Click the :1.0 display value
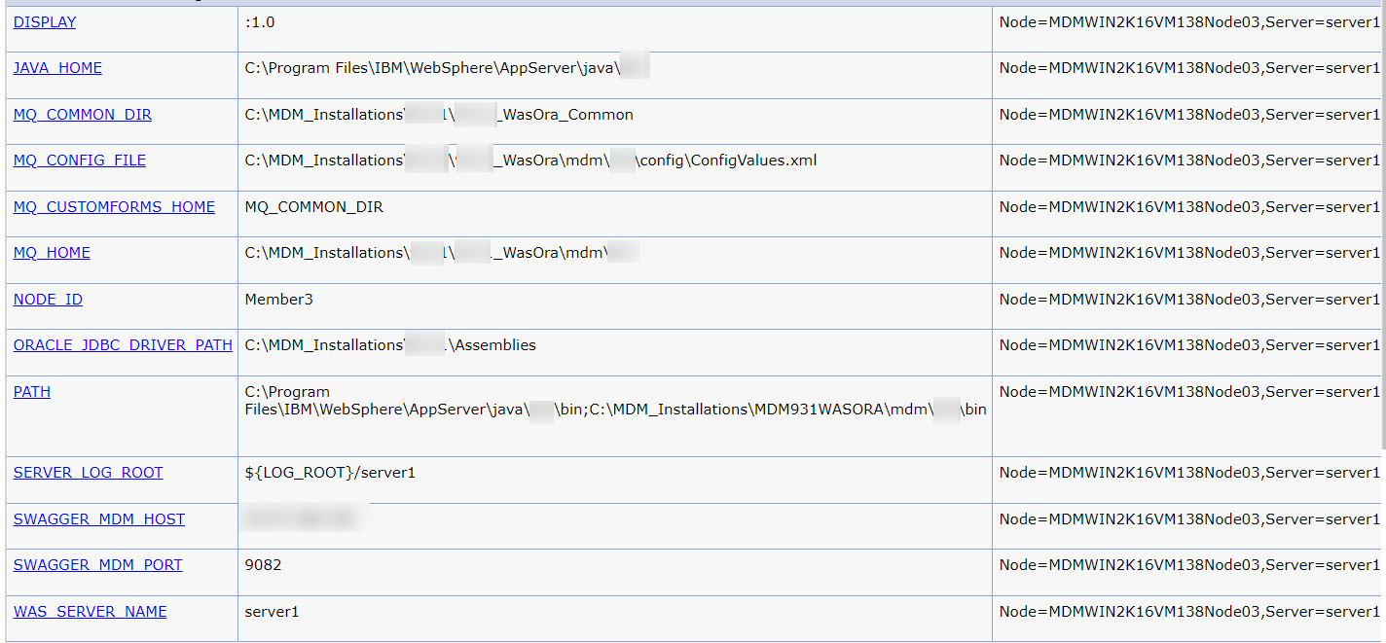This screenshot has width=1386, height=643. [260, 22]
